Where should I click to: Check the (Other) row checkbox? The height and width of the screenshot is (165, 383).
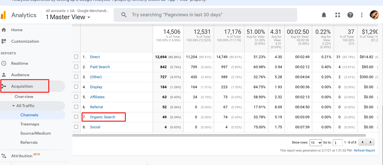click(x=76, y=77)
